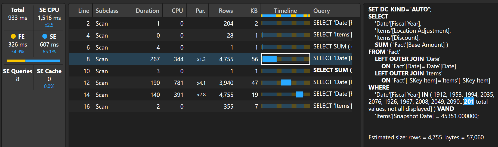Select the scan row for line 2
The height and width of the screenshot is (147, 498).
click(x=102, y=24)
